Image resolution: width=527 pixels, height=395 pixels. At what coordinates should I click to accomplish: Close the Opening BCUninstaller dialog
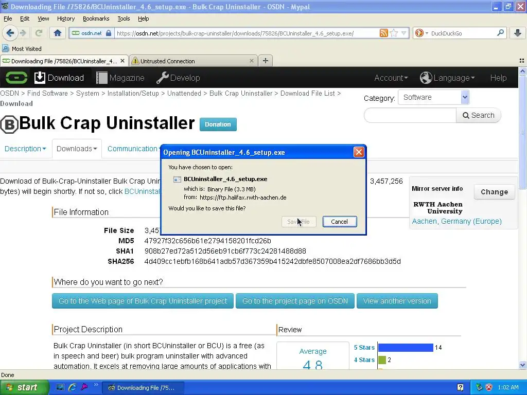(359, 152)
